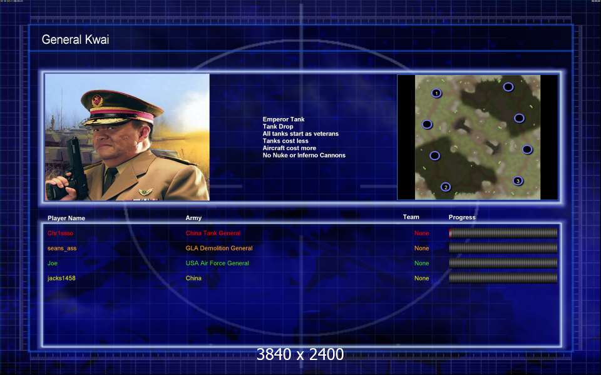
Task: Click the Team 'None' in seans_ass row
Action: pyautogui.click(x=421, y=248)
